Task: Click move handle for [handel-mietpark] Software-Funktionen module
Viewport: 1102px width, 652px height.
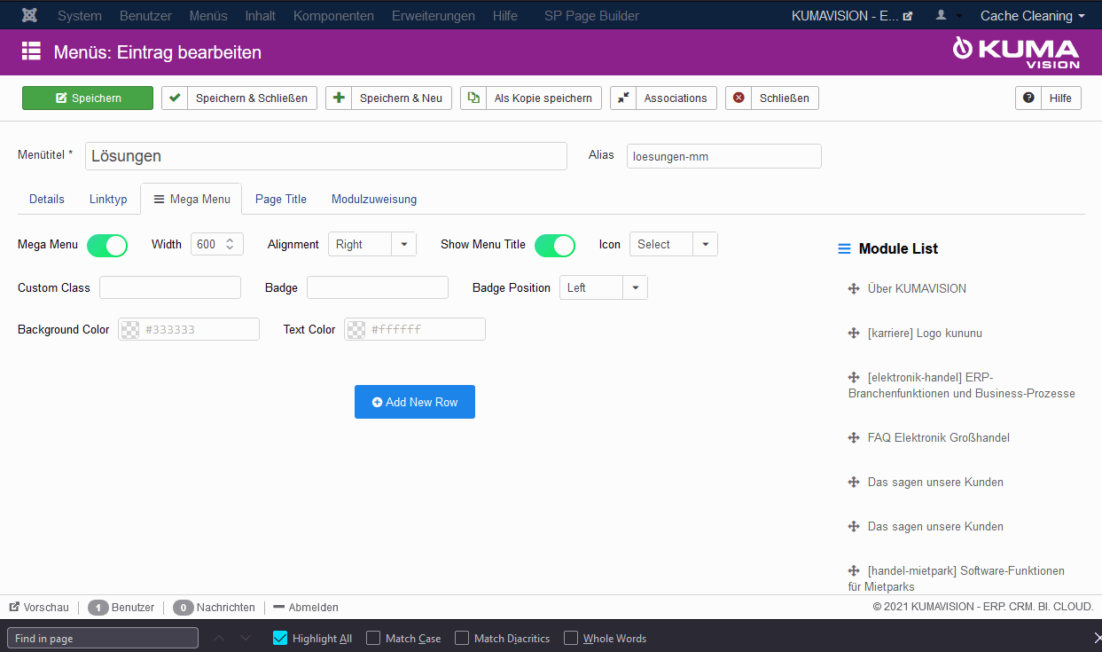Action: [x=854, y=570]
